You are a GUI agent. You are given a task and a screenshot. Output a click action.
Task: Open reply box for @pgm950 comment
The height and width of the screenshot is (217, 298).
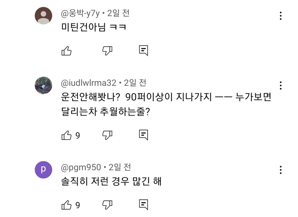[144, 204]
